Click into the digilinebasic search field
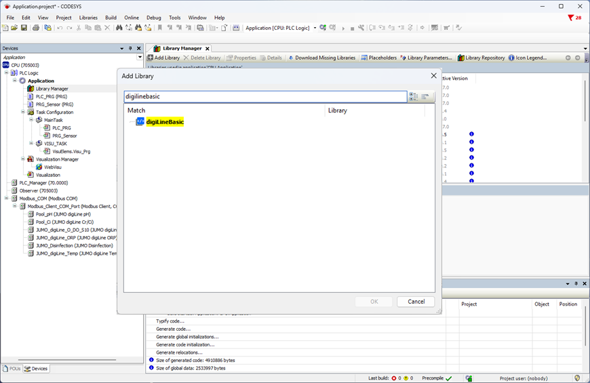The image size is (590, 383). pyautogui.click(x=265, y=97)
